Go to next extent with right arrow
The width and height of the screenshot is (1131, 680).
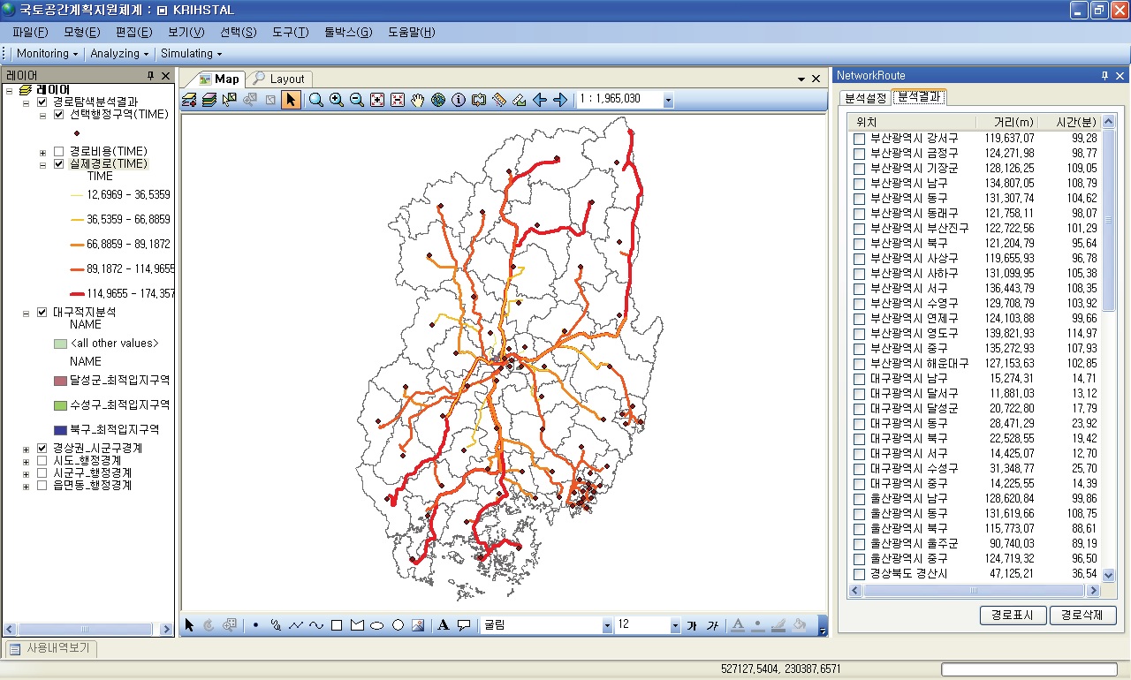click(560, 100)
